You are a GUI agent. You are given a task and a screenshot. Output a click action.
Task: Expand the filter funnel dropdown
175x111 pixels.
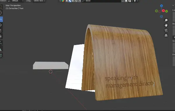[x=136, y=1]
